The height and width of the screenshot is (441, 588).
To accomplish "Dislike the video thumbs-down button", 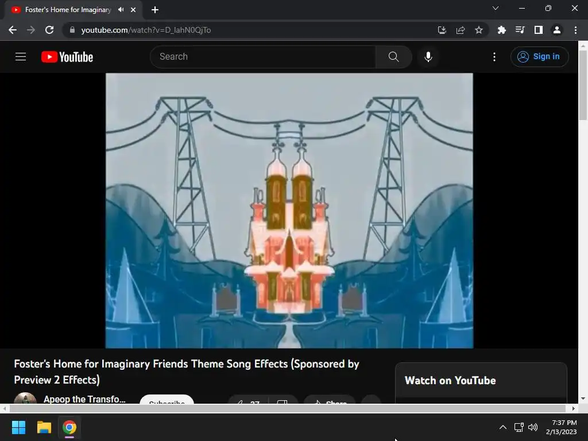I will coord(283,400).
